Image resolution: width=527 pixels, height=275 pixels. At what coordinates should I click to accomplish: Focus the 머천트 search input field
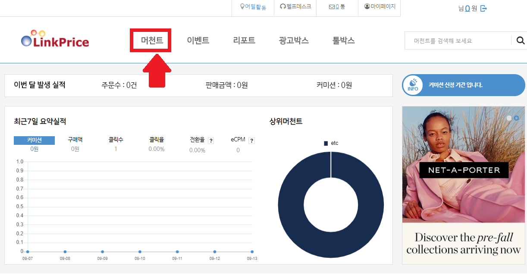click(x=458, y=41)
